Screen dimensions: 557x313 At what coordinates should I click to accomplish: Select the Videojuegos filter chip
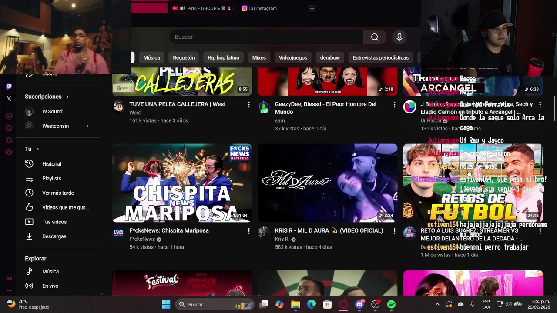(293, 57)
